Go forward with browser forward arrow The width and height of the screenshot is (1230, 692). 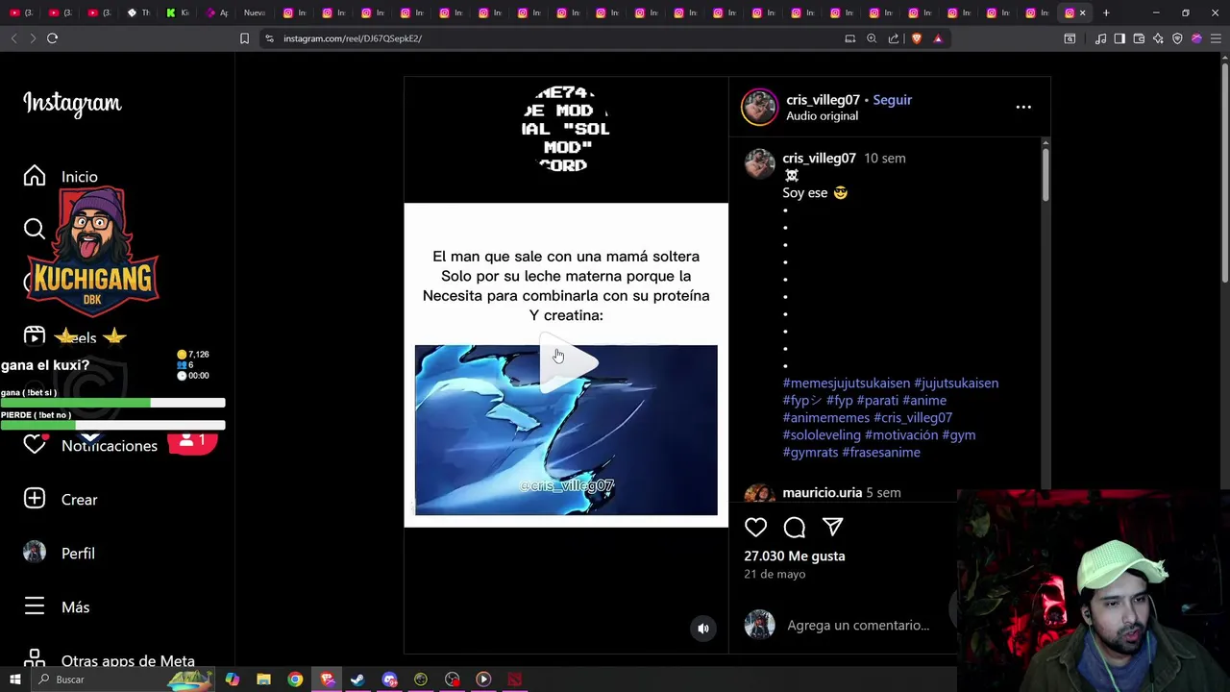pyautogui.click(x=33, y=38)
